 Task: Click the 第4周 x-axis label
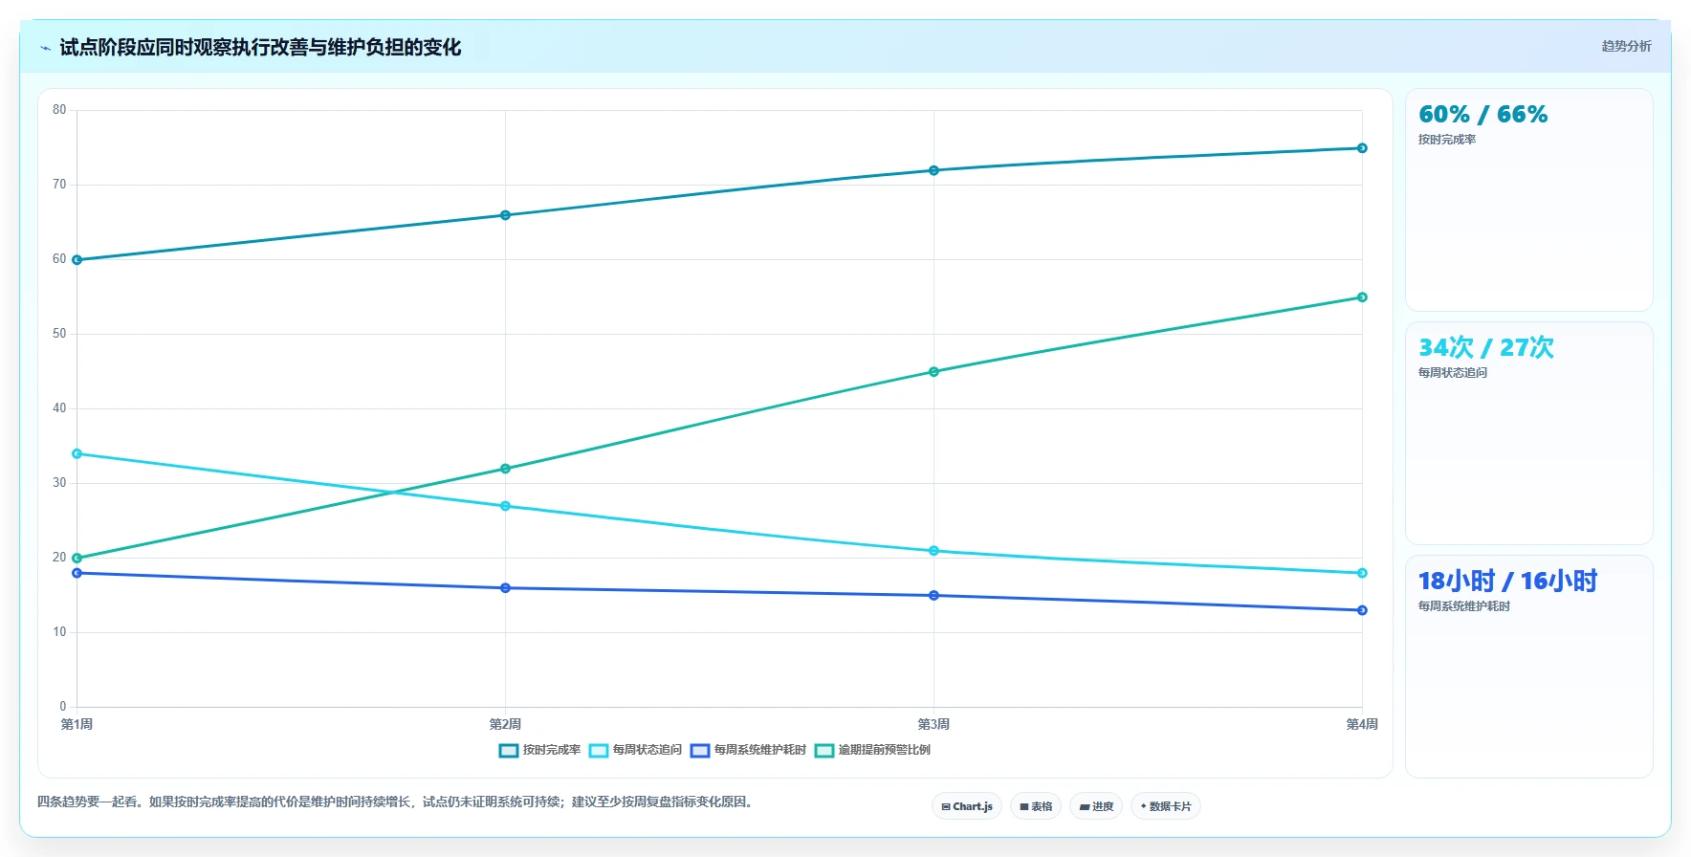click(x=1362, y=724)
